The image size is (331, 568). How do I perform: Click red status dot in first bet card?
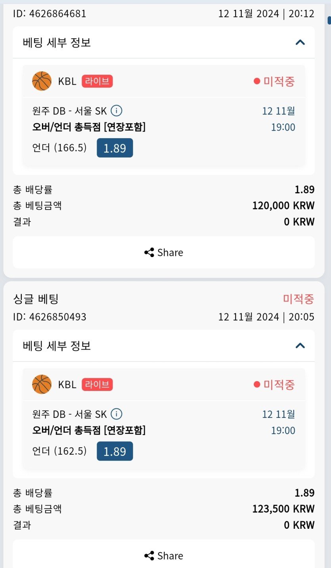(x=257, y=81)
